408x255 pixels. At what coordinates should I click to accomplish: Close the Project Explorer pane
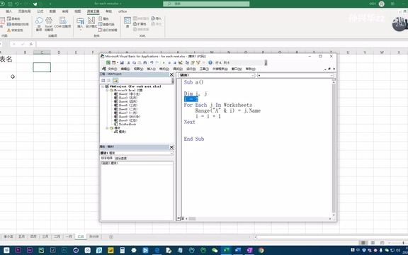[x=171, y=74]
